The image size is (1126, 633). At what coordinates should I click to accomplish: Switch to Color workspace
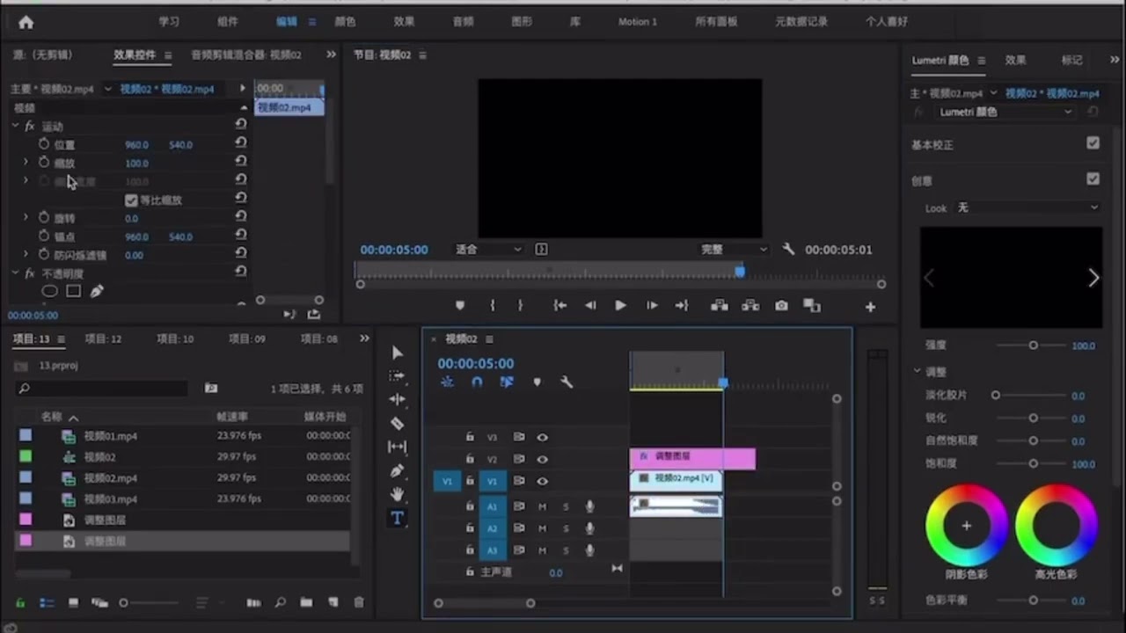[346, 21]
